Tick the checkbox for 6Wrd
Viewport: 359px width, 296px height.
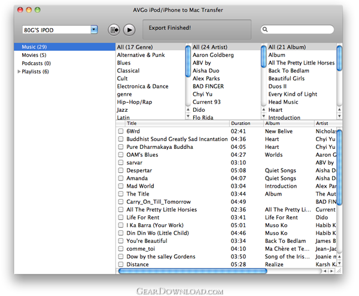[121, 132]
